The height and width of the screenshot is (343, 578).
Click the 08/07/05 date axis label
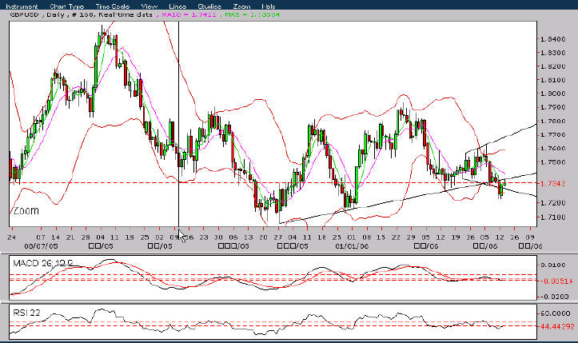pyautogui.click(x=41, y=246)
